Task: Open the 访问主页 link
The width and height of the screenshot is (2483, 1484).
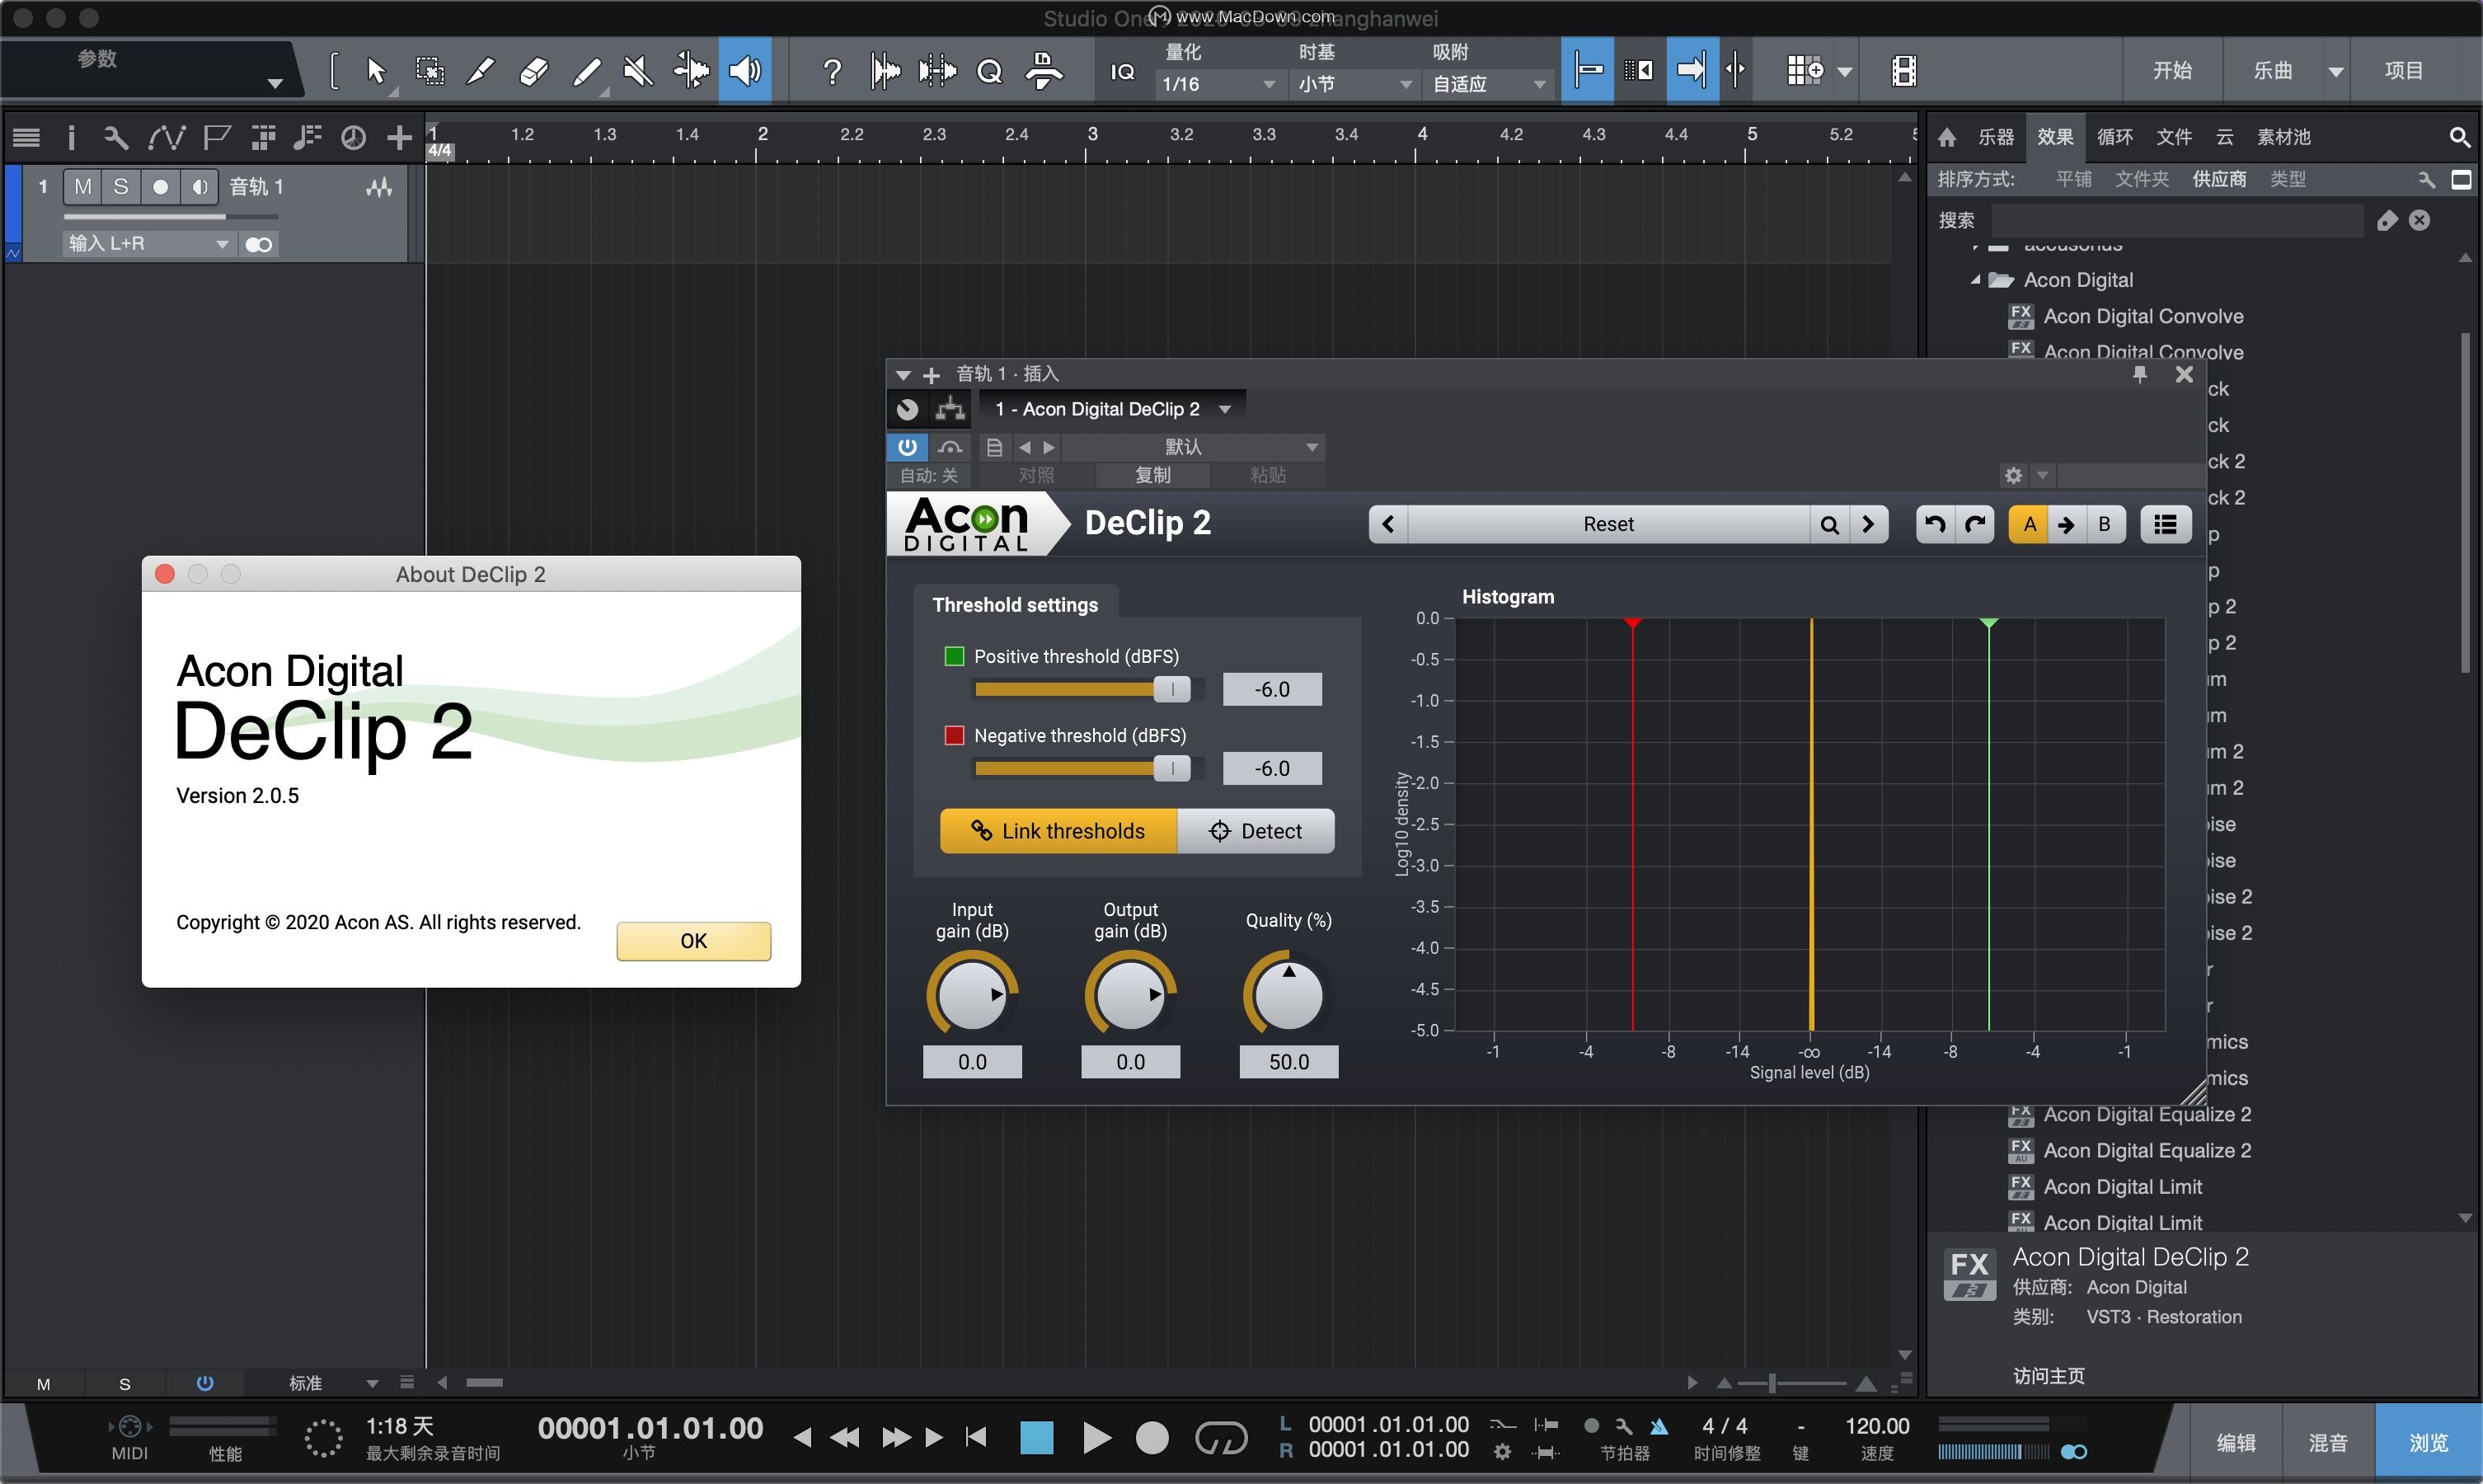Action: pyautogui.click(x=2049, y=1376)
